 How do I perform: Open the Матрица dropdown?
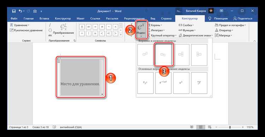click(x=223, y=35)
